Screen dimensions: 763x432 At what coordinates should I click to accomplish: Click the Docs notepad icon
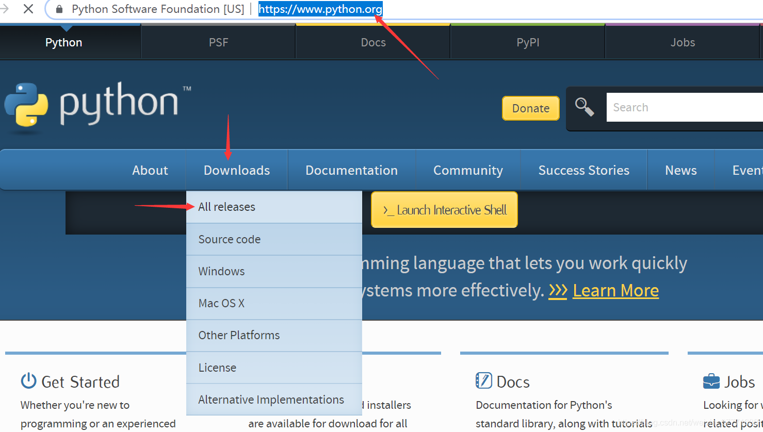[484, 381]
